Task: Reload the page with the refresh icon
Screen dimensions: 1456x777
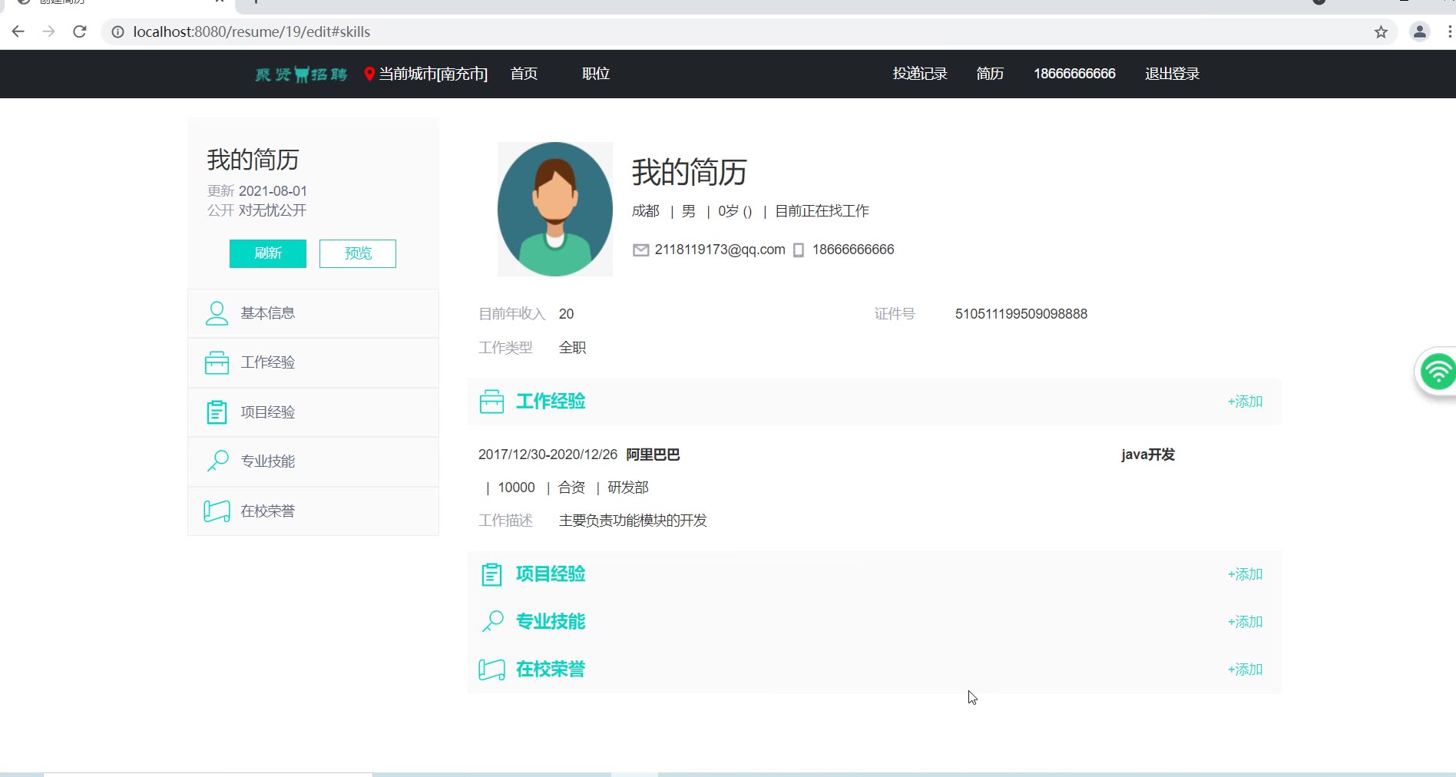Action: pos(80,31)
